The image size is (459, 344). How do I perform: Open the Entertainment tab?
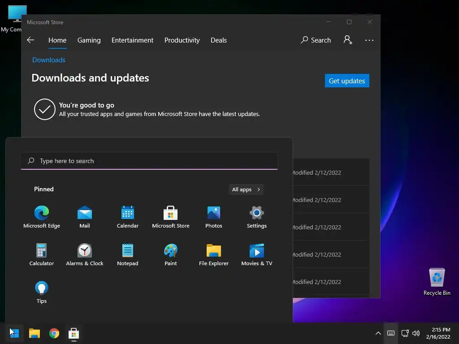[x=132, y=40]
